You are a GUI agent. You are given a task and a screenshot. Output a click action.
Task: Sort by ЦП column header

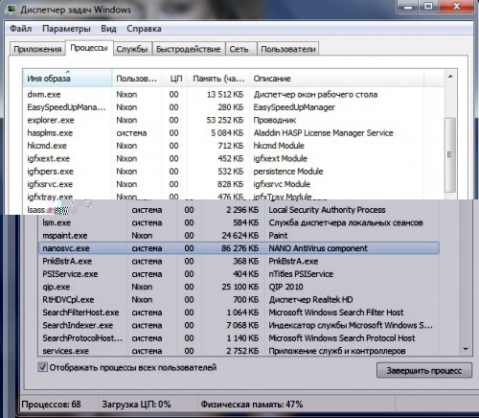click(x=174, y=79)
